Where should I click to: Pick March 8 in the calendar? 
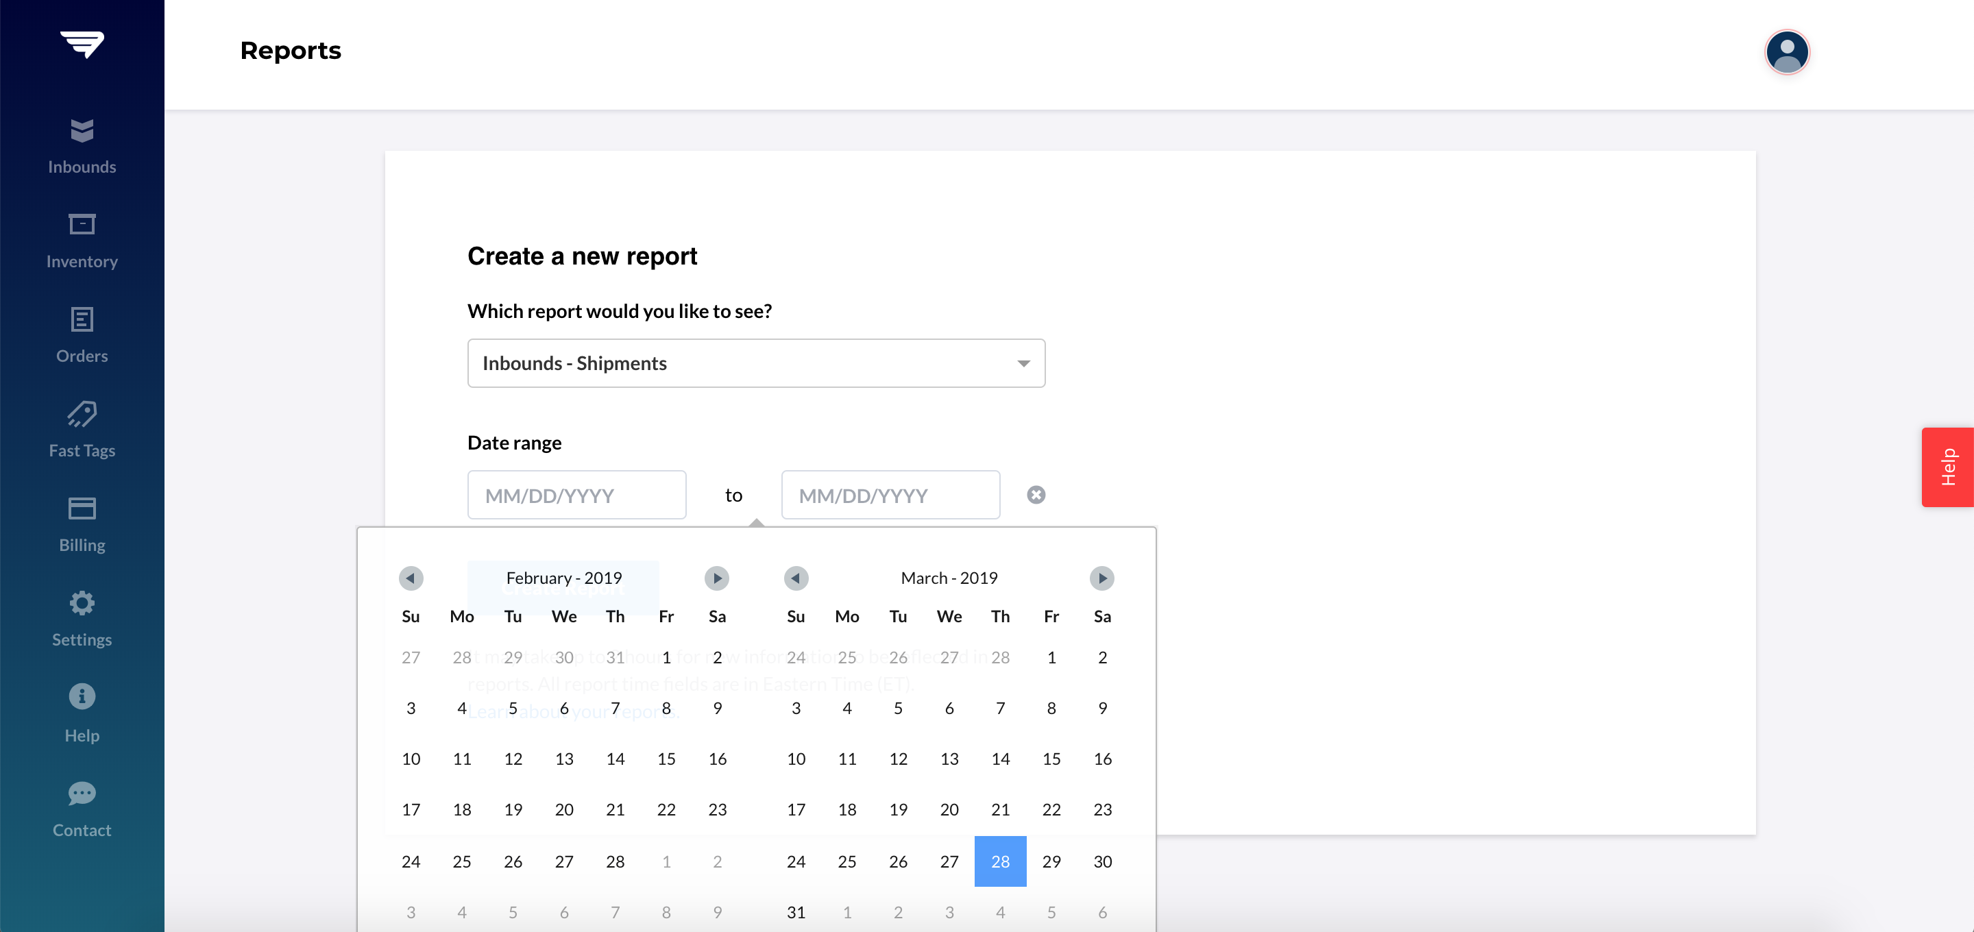point(1051,708)
